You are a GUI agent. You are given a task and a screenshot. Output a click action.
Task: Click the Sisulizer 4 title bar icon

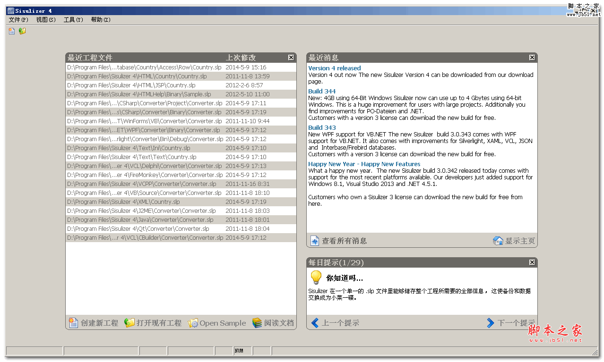(10, 10)
